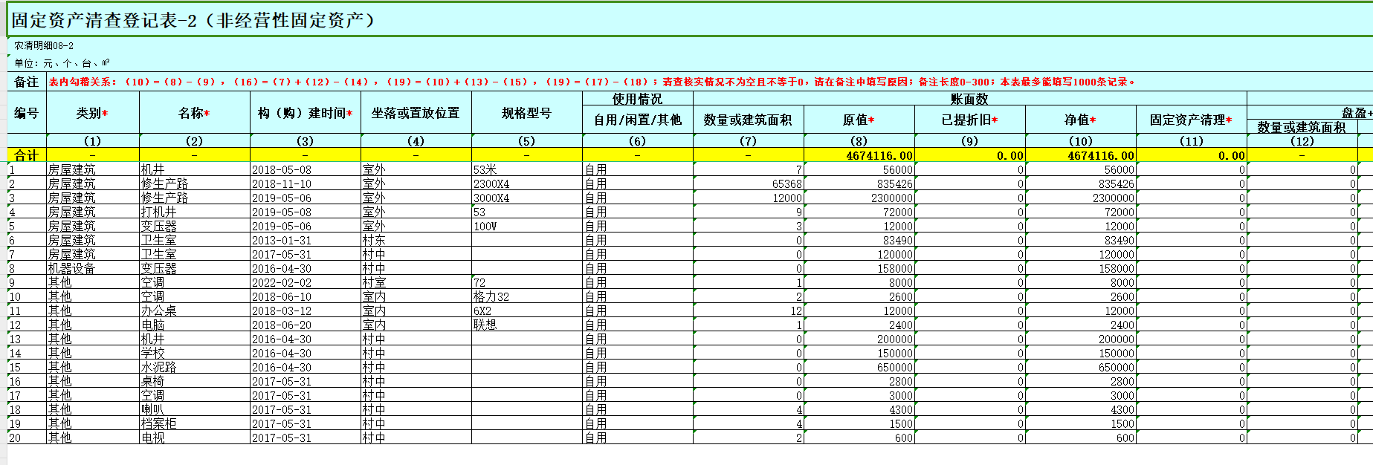Select the 规格型号 column header
Image resolution: width=1373 pixels, height=465 pixels.
click(527, 113)
